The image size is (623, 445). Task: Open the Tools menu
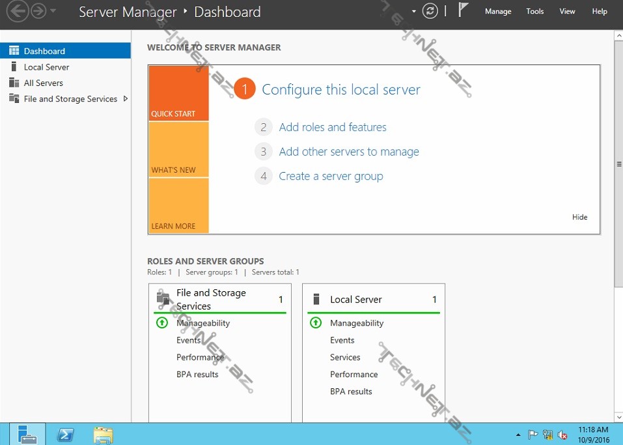(534, 12)
